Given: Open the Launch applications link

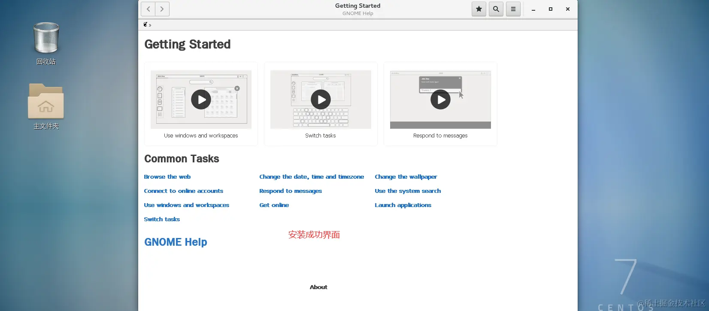Looking at the screenshot, I should pos(403,205).
